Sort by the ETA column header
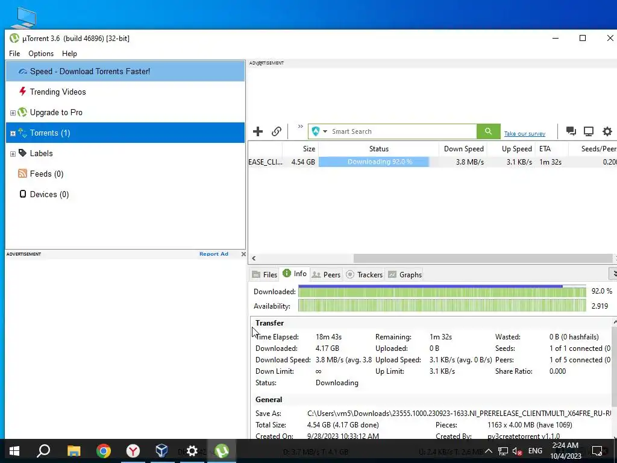 pos(552,149)
